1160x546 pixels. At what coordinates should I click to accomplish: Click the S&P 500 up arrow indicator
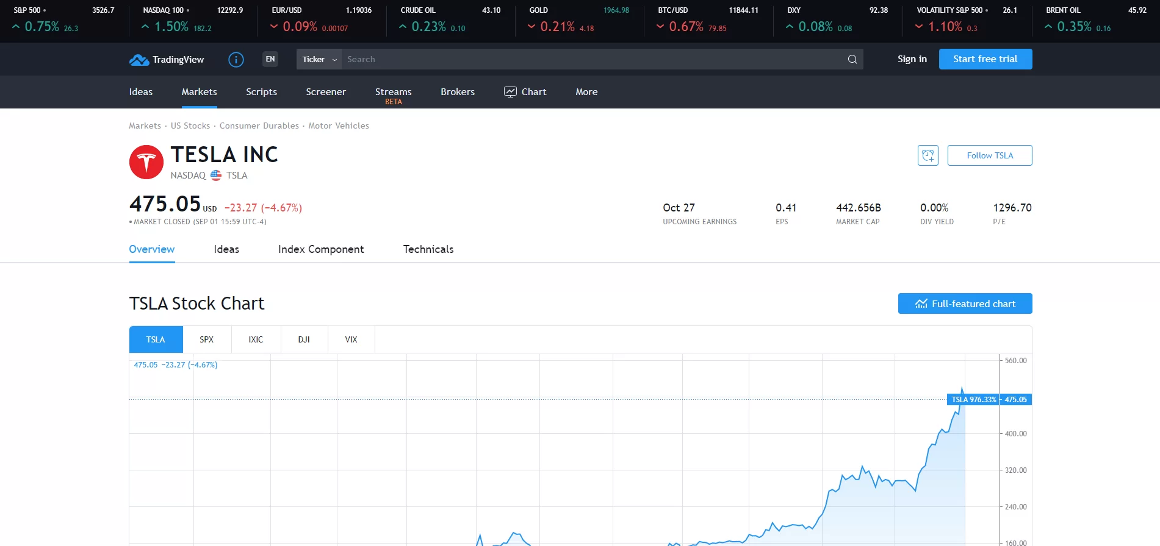(x=16, y=27)
